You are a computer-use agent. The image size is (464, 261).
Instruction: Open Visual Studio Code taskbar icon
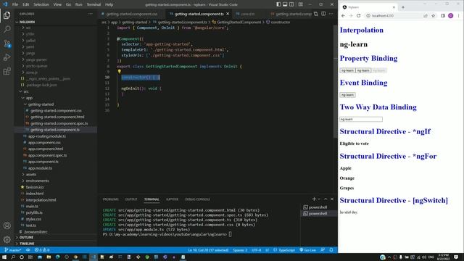pyautogui.click(x=94, y=257)
